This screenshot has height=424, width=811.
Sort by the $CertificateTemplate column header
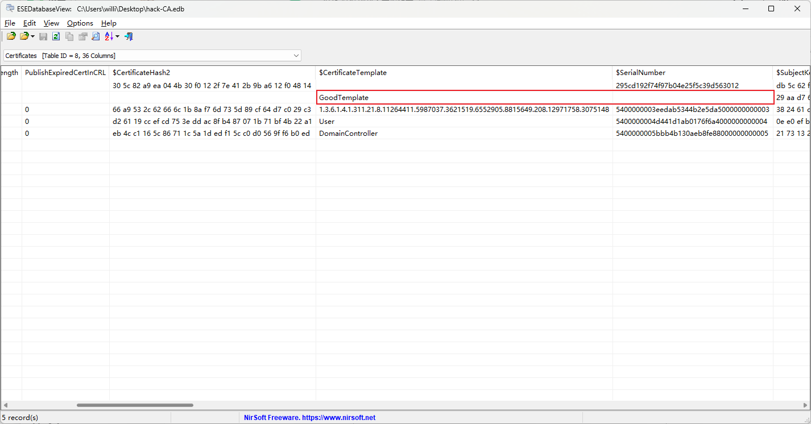click(353, 73)
